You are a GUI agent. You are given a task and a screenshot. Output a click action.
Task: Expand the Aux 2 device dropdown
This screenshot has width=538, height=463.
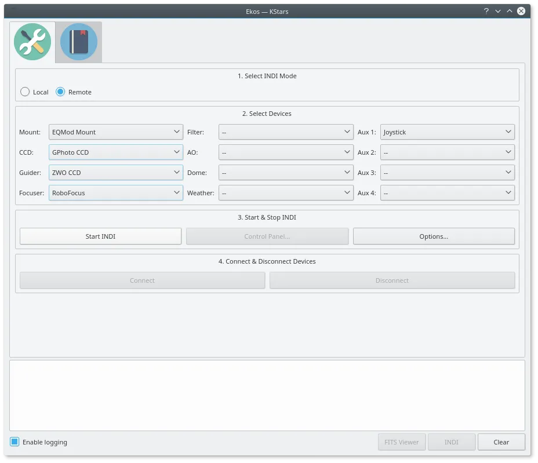pyautogui.click(x=448, y=152)
